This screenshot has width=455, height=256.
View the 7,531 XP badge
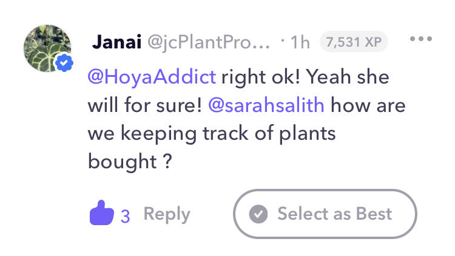click(353, 42)
